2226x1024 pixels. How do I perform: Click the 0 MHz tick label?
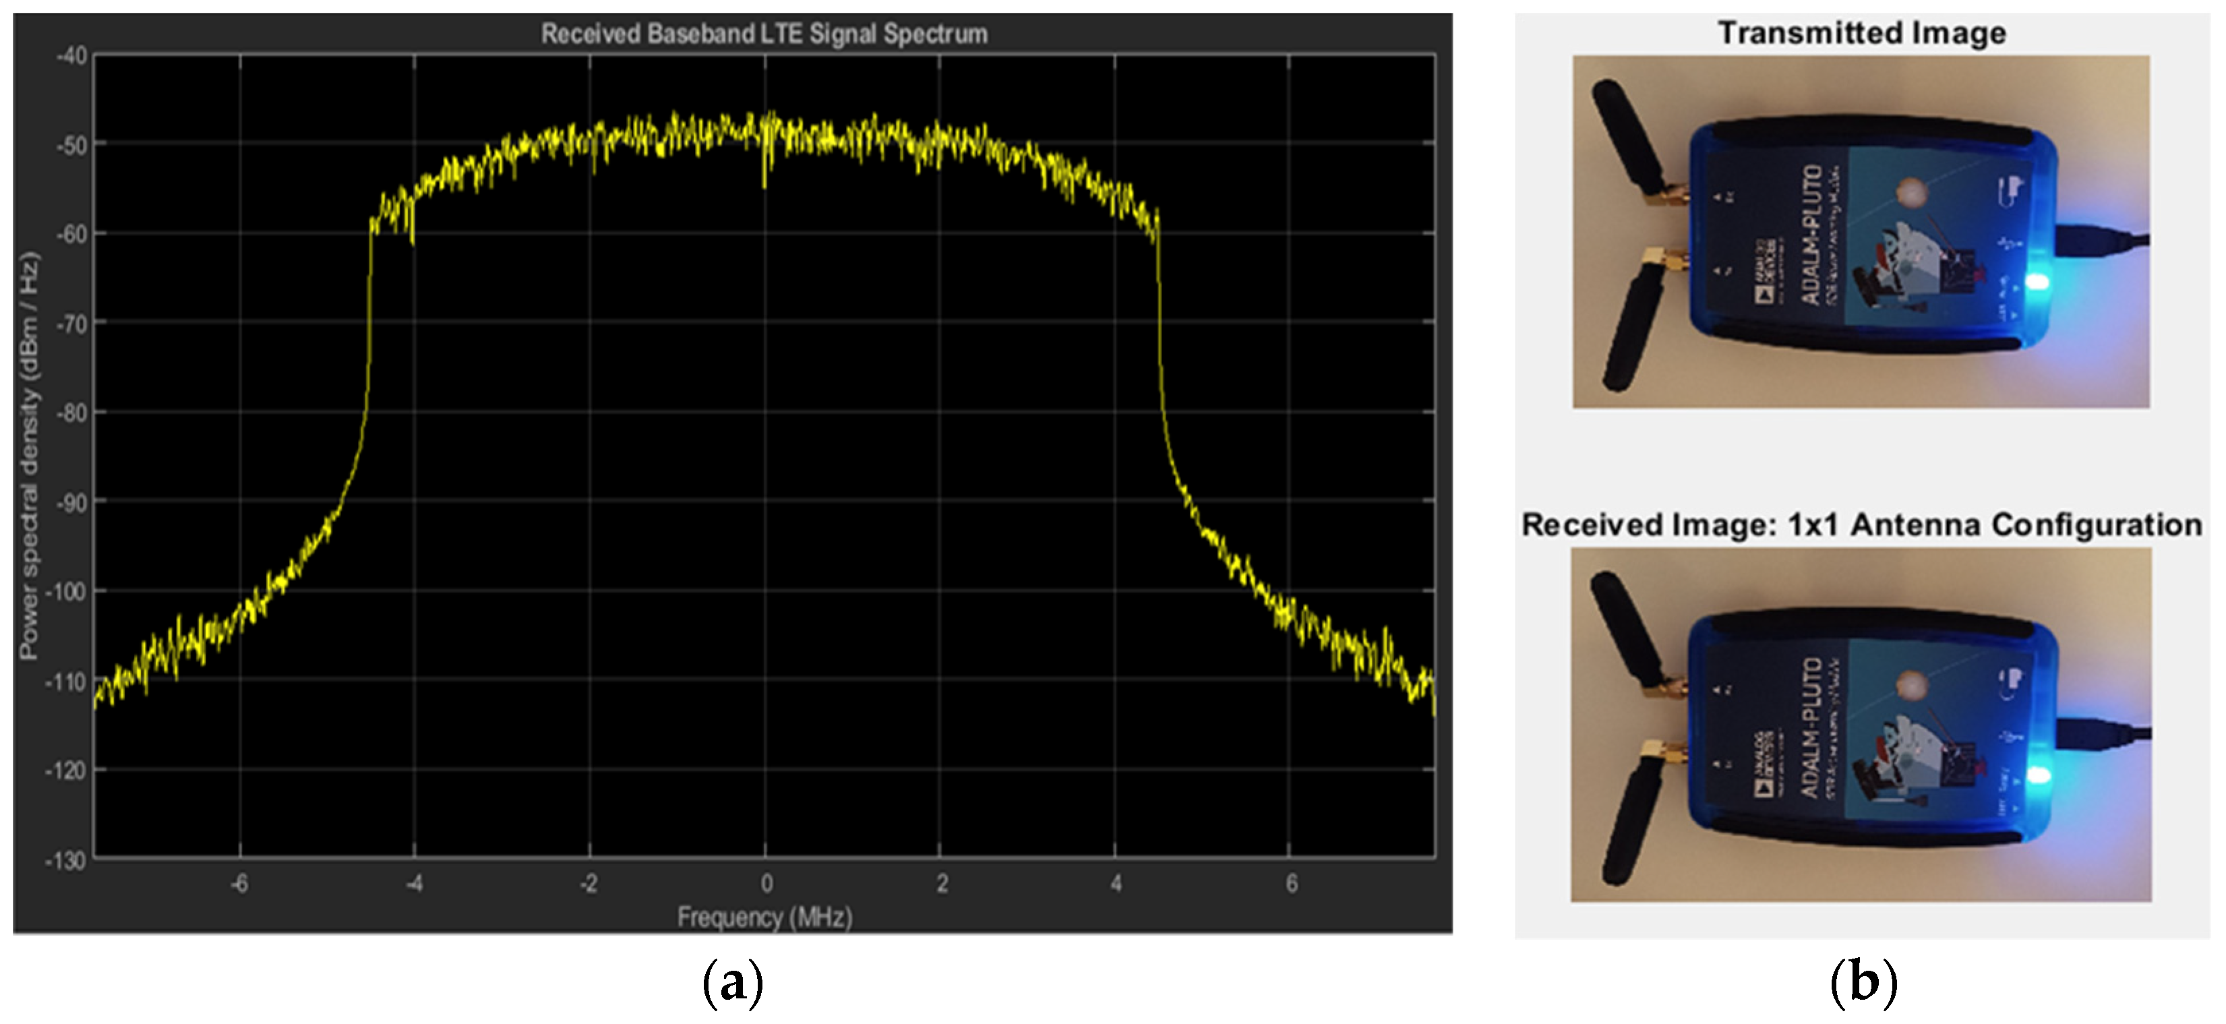point(766,883)
